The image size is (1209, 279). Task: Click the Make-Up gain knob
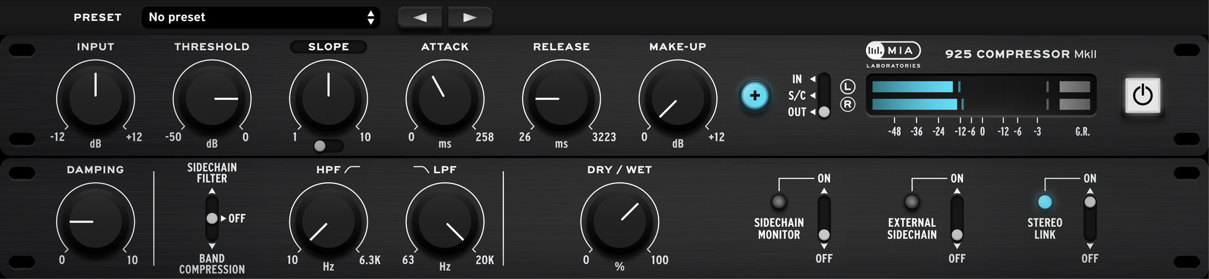[678, 99]
